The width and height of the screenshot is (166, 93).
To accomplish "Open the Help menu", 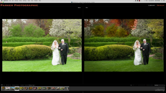I will point(40,1).
